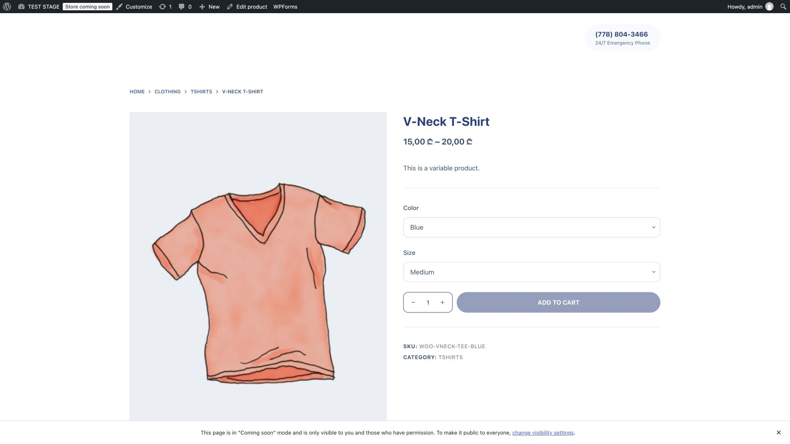Open the New content menu

pos(209,7)
